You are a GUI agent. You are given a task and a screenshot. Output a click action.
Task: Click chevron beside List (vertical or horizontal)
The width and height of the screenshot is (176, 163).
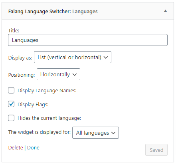[x=106, y=58]
